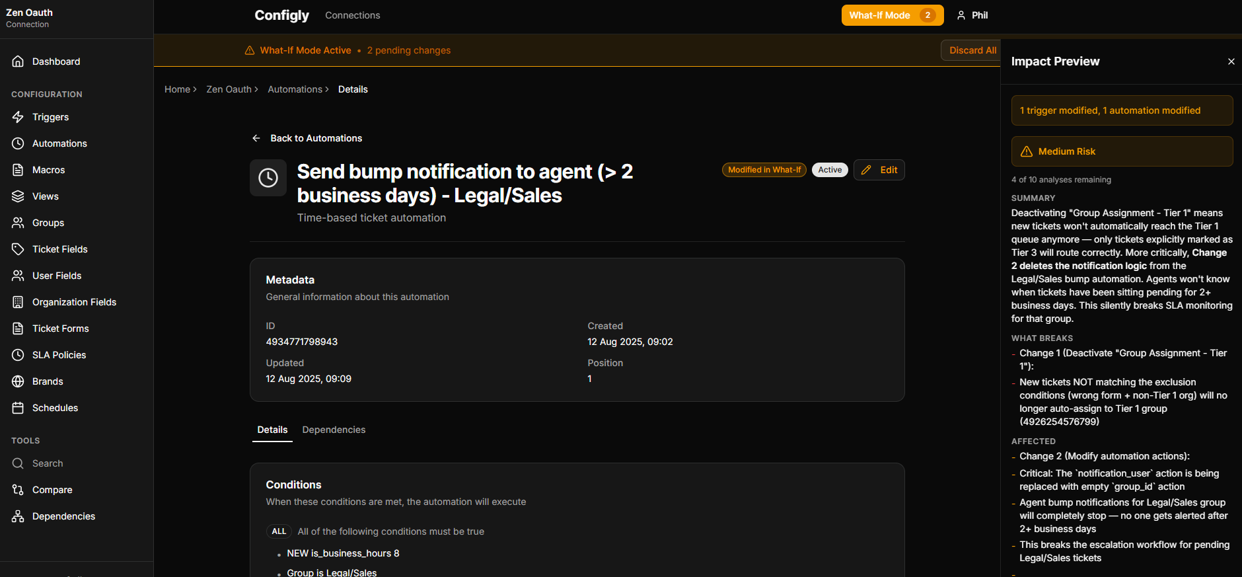Select the Details tab

(x=272, y=430)
